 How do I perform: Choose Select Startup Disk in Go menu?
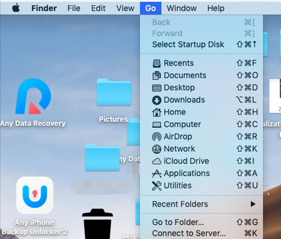[x=201, y=45]
